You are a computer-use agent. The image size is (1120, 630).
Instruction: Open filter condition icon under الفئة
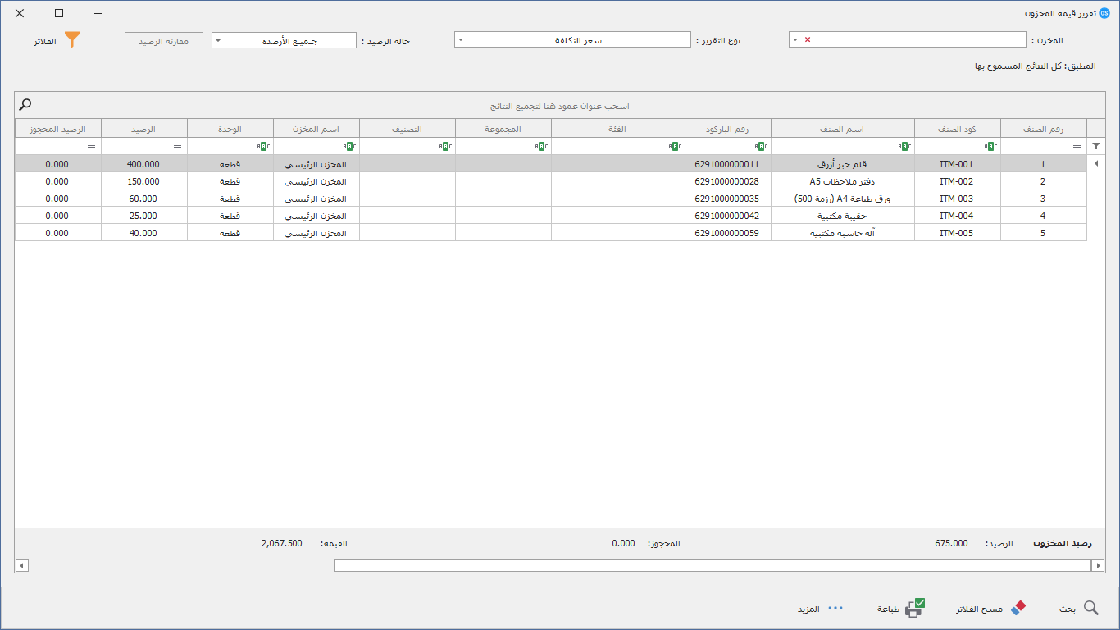coord(675,146)
